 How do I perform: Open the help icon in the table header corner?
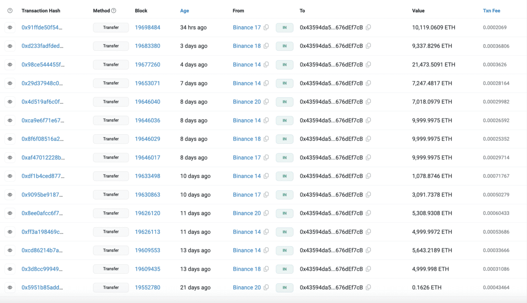point(10,11)
